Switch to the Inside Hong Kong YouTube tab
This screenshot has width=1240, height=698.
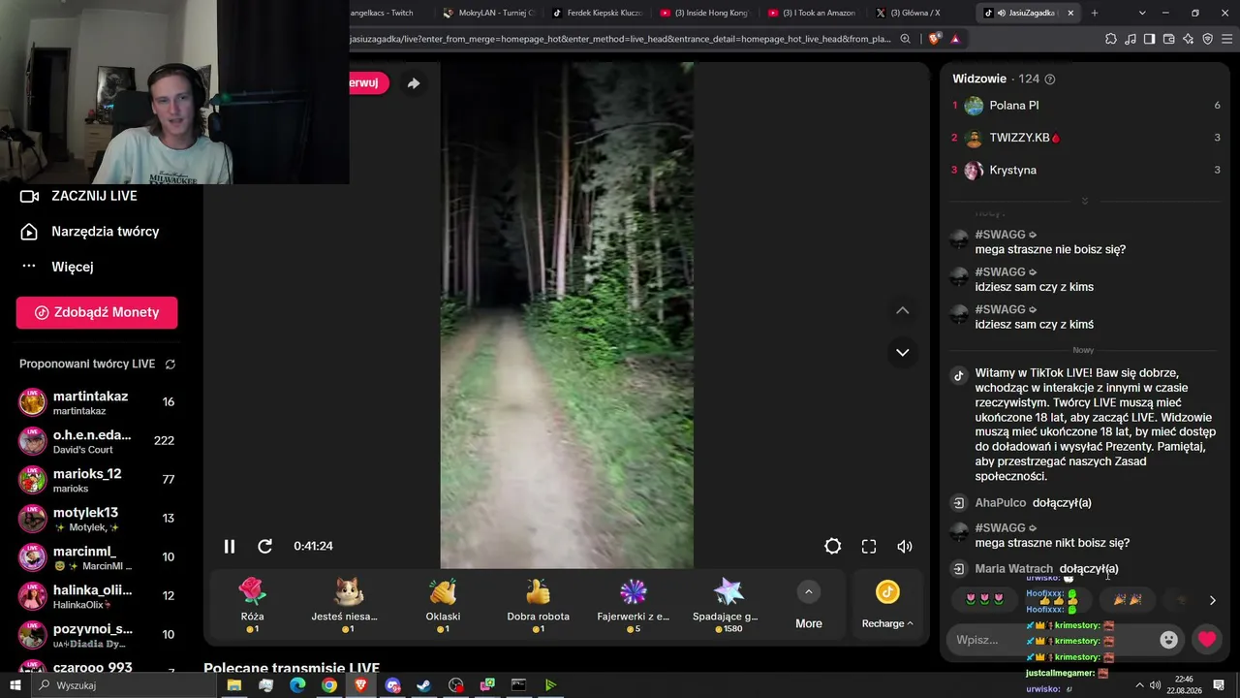[x=704, y=13]
